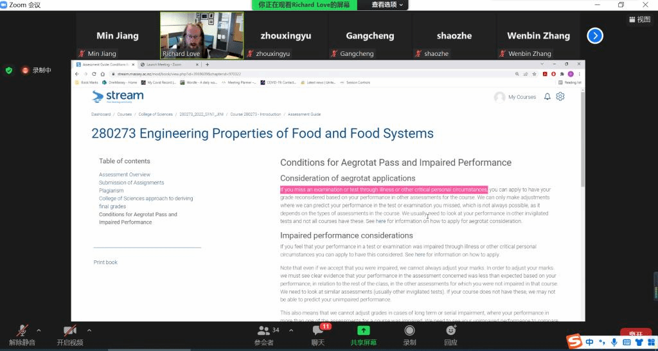This screenshot has width=658, height=351.
Task: Click the Print book link
Action: (x=105, y=262)
